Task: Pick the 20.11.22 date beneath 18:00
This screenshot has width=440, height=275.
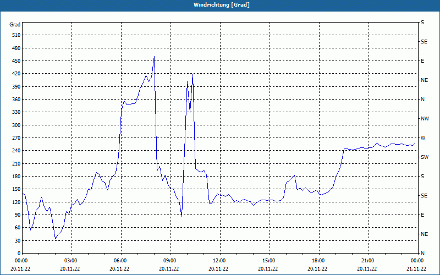Action: click(317, 269)
